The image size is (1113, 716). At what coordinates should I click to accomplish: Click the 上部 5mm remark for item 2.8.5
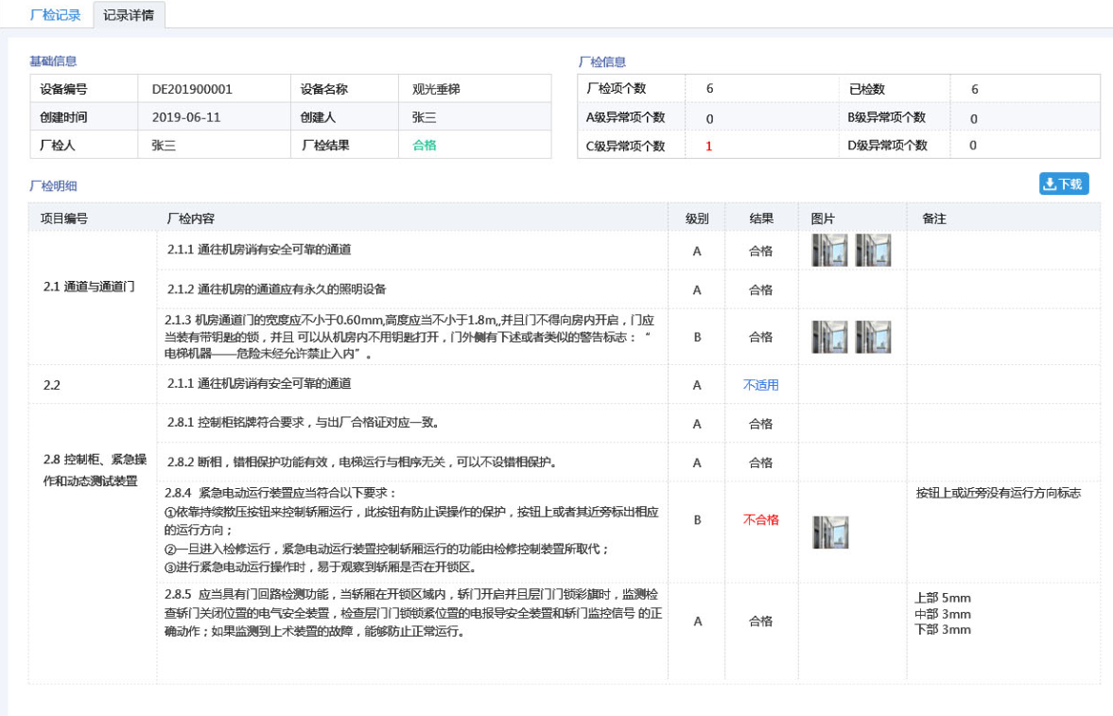943,598
